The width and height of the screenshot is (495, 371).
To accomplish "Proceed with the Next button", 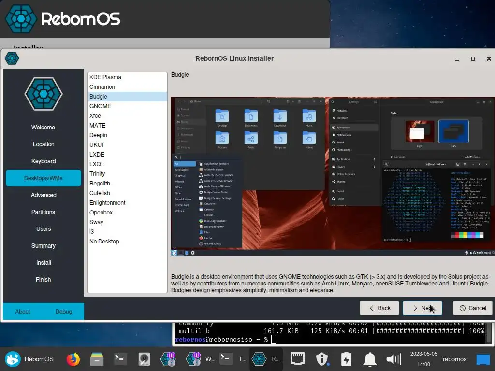I will 422,308.
